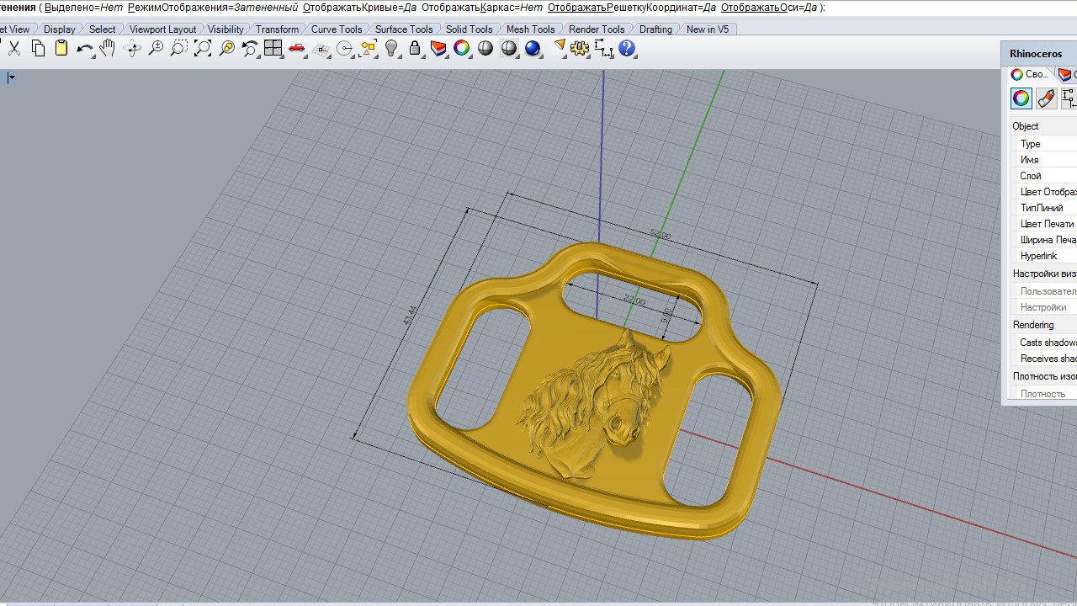The height and width of the screenshot is (606, 1077).
Task: Open the Layers icon in toolbar
Action: pos(438,49)
